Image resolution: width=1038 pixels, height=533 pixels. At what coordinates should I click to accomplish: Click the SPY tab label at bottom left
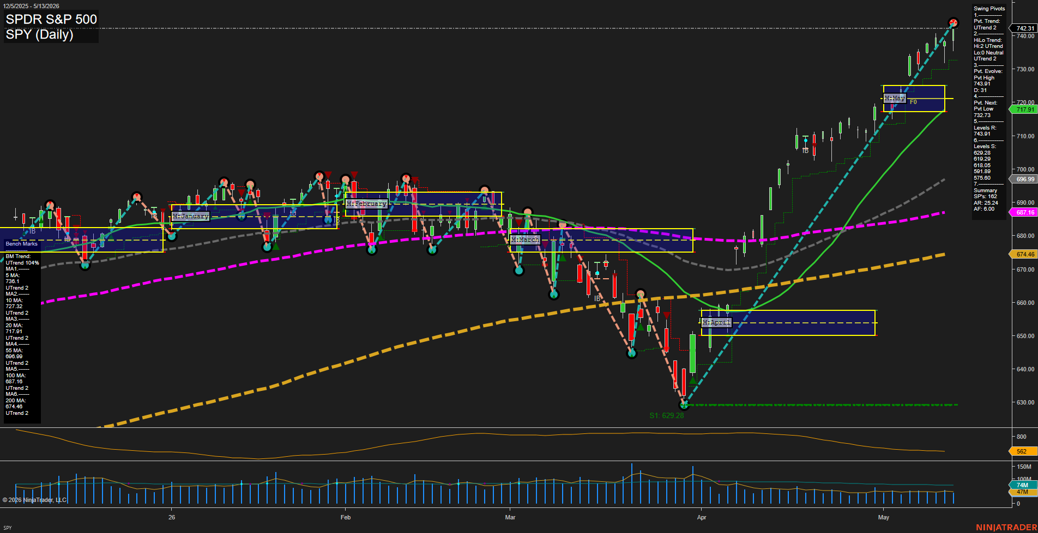[8, 528]
